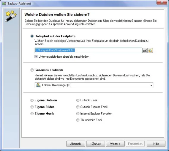Viewport: 169px width, 151px height.
Task: Toggle 'Unterverzeichnisse ebenfalls einschließen' checkbox
Action: 36,56
